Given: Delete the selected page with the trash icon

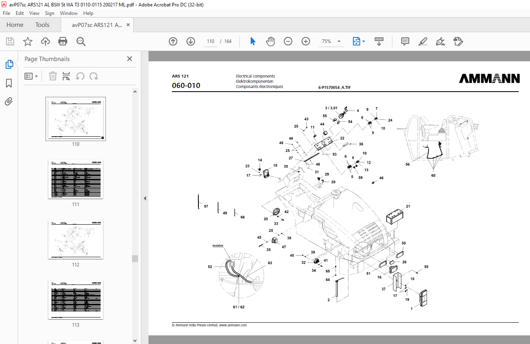Looking at the screenshot, I should (53, 76).
